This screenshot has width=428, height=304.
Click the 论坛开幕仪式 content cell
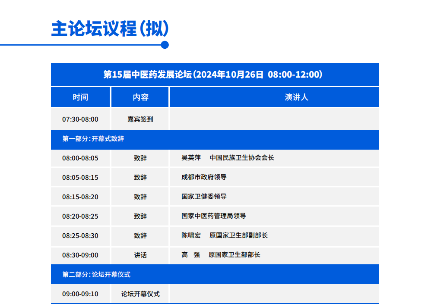139,294
